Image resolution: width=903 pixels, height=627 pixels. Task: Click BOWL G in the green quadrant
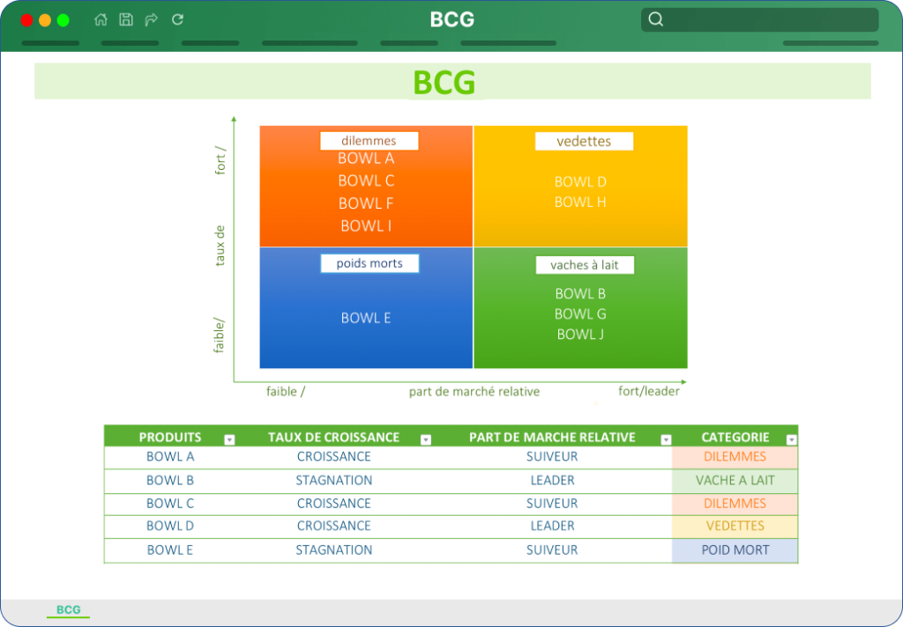[x=580, y=314]
